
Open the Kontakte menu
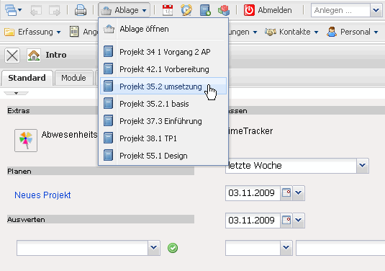point(291,32)
